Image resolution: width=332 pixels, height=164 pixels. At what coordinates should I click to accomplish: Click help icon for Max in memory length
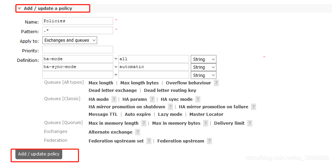[144, 123]
